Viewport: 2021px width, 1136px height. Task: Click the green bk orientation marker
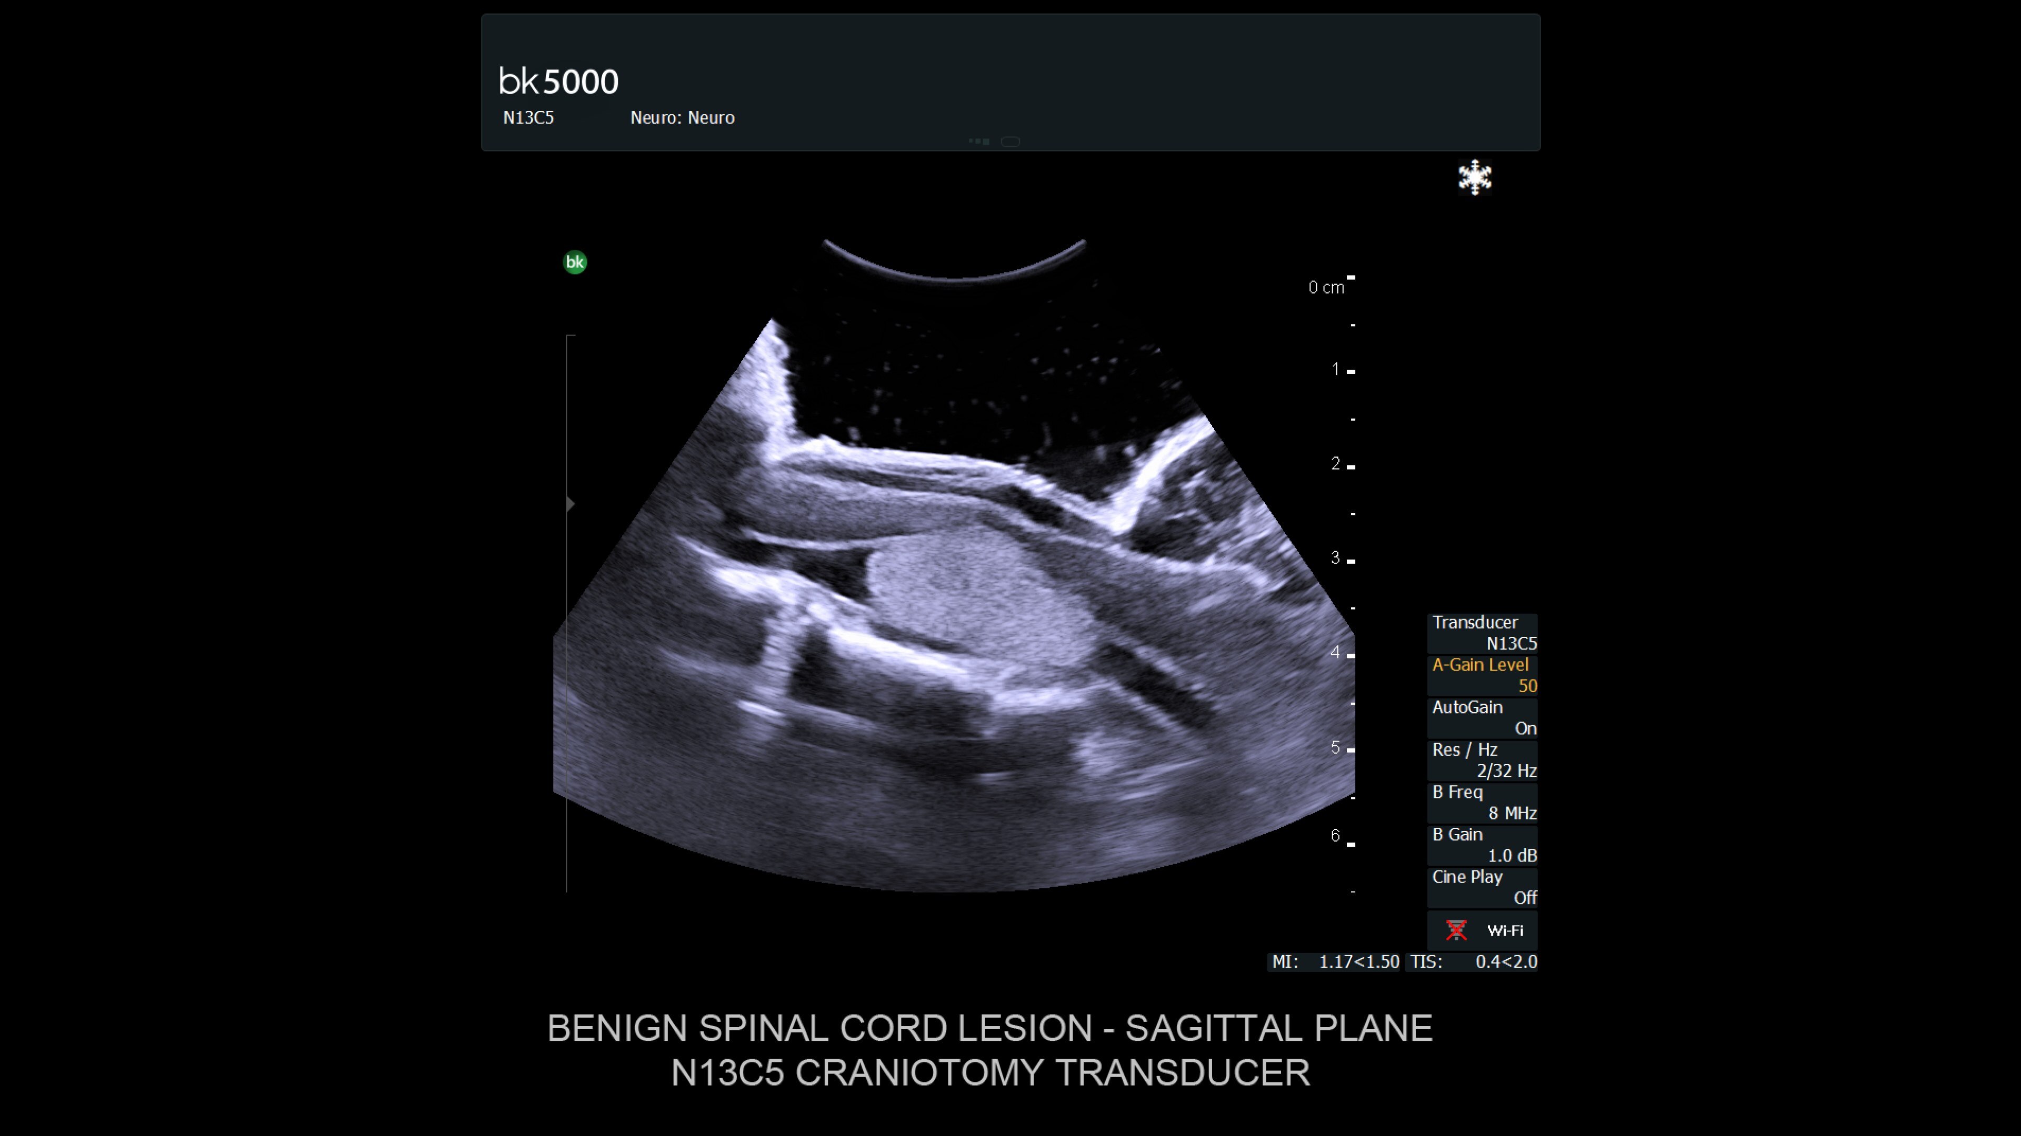point(575,262)
